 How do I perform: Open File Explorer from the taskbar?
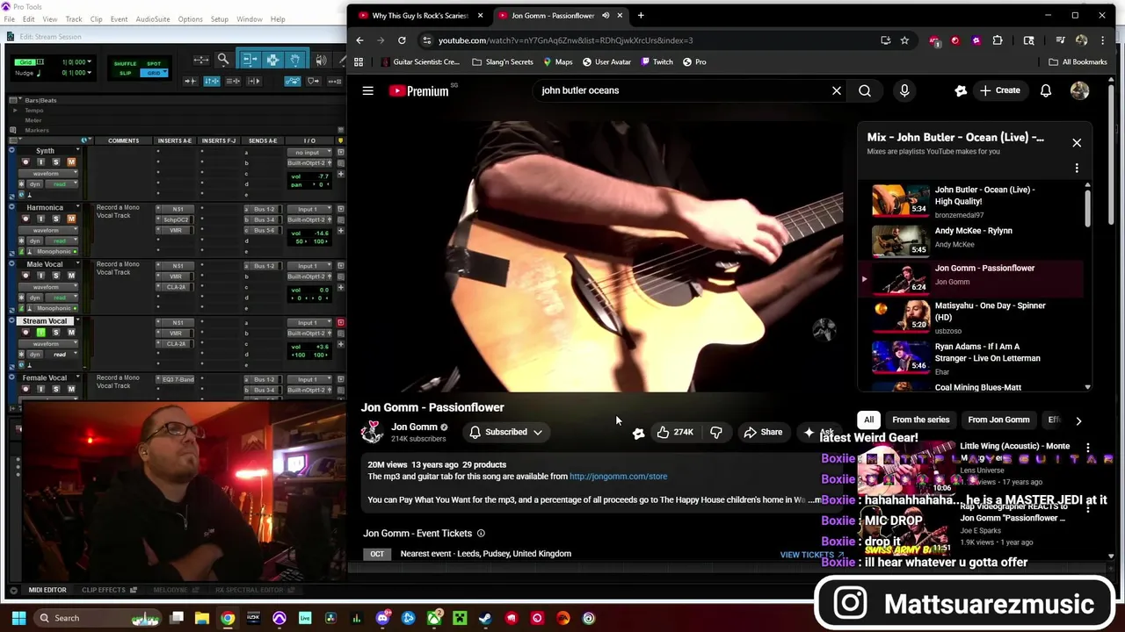(x=202, y=618)
